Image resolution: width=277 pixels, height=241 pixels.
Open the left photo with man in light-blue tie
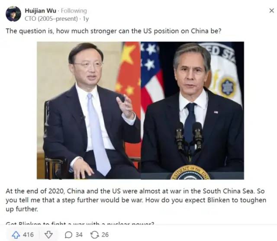point(89,110)
